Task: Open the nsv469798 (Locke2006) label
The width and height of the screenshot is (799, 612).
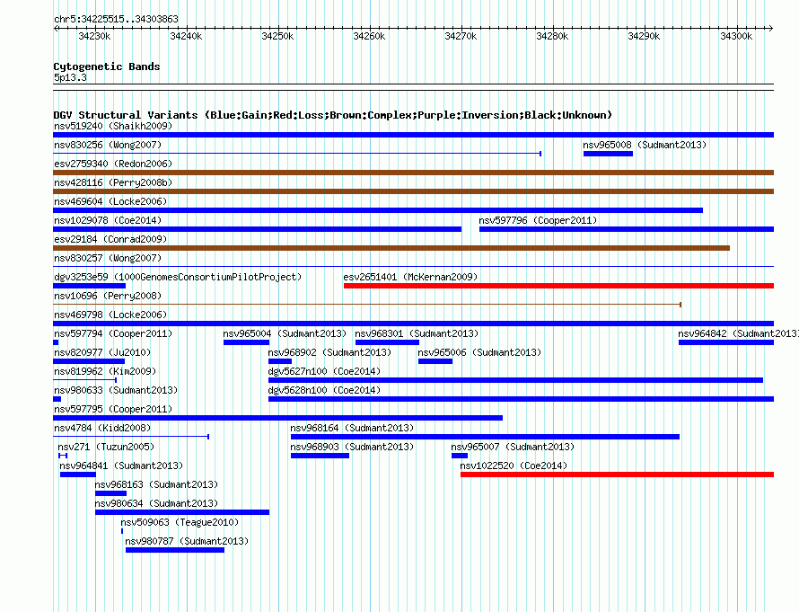Action: (110, 315)
